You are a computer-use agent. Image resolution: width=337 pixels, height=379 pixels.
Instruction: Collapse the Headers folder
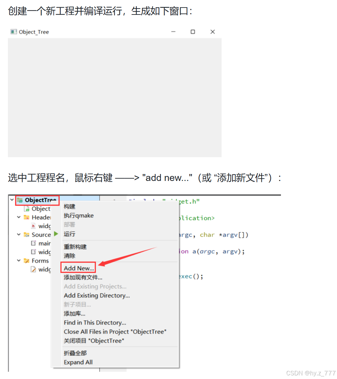coord(18,217)
